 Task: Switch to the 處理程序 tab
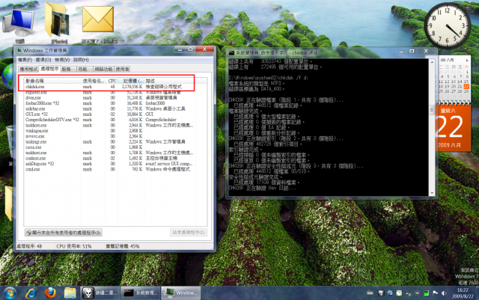click(49, 69)
